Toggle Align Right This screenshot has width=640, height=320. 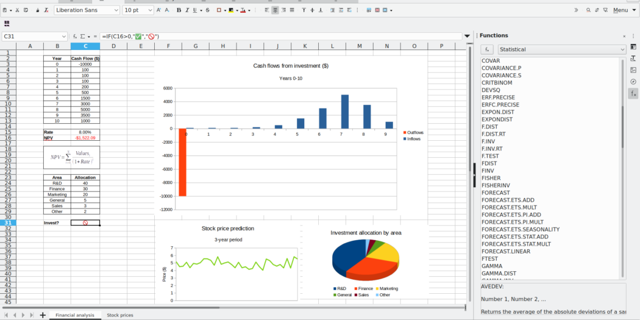[x=283, y=10]
